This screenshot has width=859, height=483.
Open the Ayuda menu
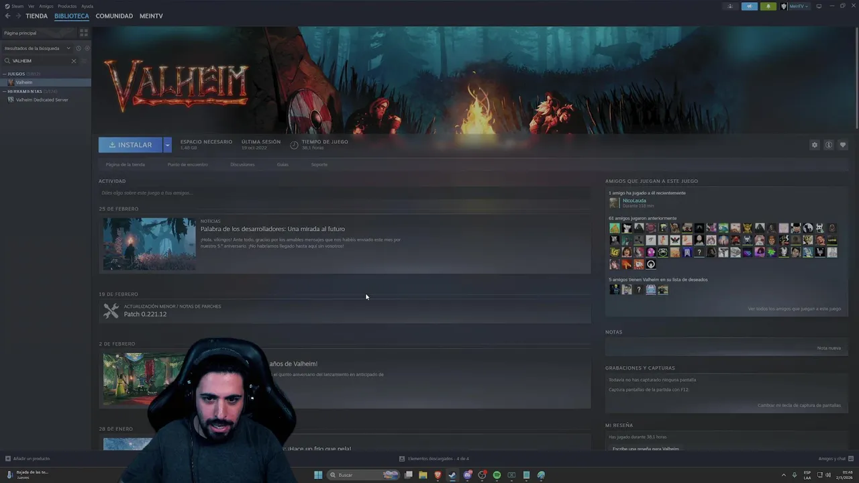pyautogui.click(x=87, y=6)
